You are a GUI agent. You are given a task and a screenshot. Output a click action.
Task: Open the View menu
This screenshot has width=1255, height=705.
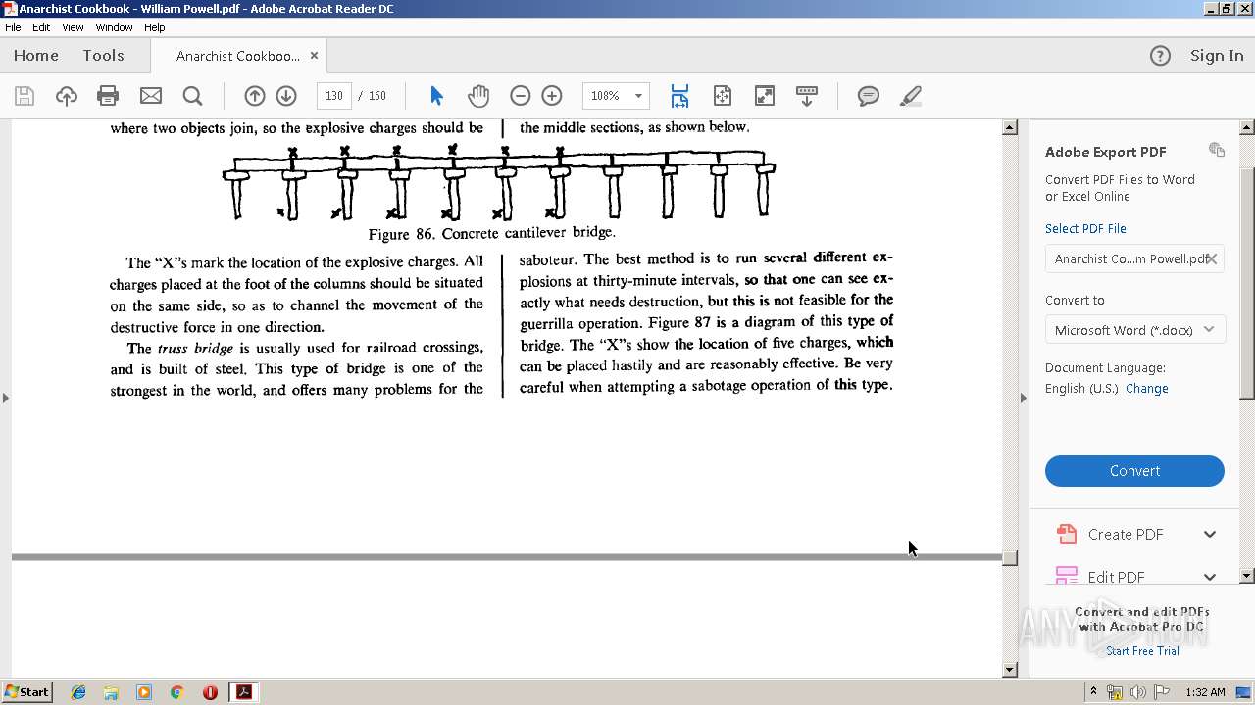(73, 27)
